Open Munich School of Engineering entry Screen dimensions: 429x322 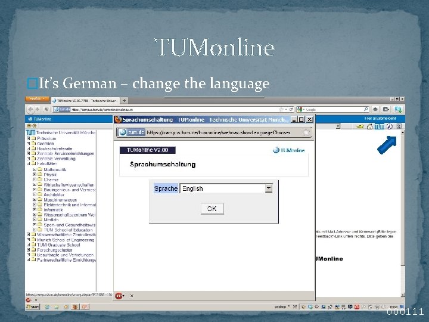click(x=66, y=240)
